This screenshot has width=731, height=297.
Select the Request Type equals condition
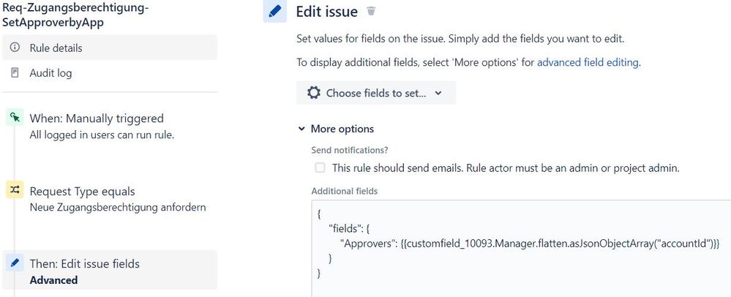pos(110,199)
